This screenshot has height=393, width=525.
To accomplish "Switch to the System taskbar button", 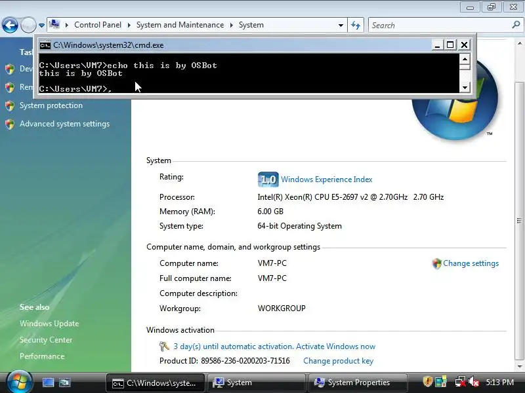I will pyautogui.click(x=257, y=383).
